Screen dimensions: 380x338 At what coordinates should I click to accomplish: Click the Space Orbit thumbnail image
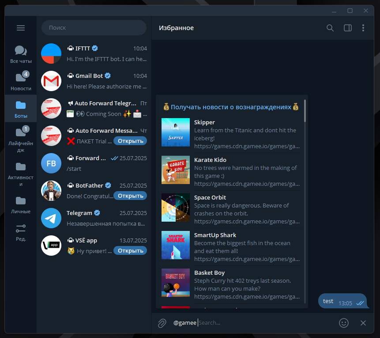pos(176,207)
